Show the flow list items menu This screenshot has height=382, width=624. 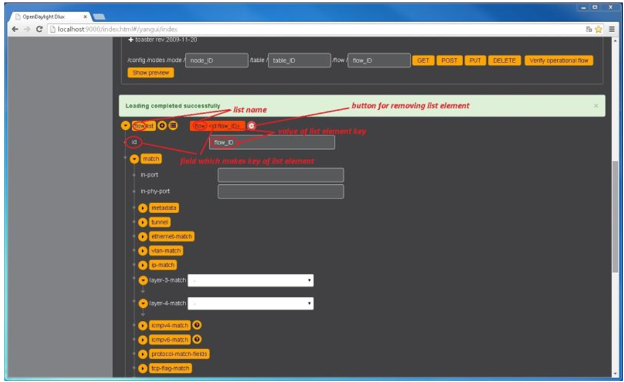[173, 125]
